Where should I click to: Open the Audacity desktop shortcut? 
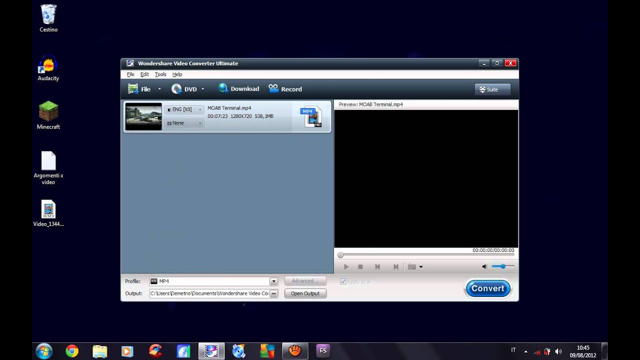(48, 67)
